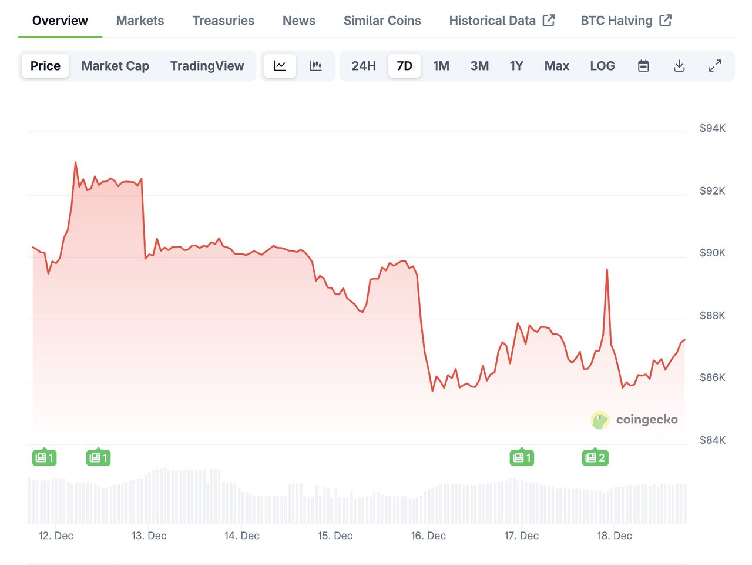Switch to line chart view icon
Viewport: 752px width, 565px height.
pos(280,66)
